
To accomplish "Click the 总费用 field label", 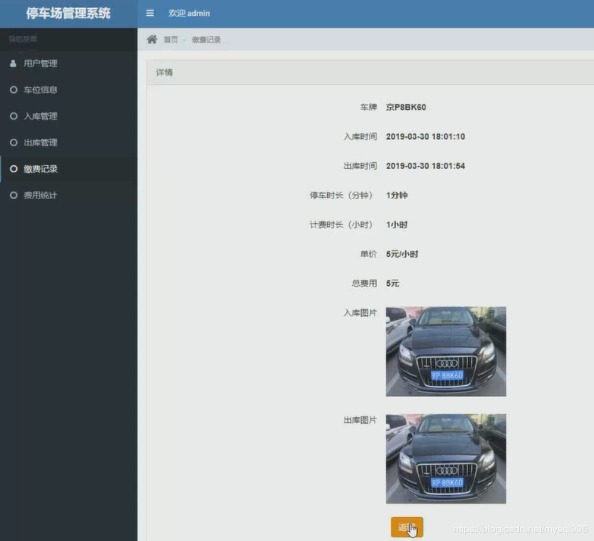I will pos(364,283).
